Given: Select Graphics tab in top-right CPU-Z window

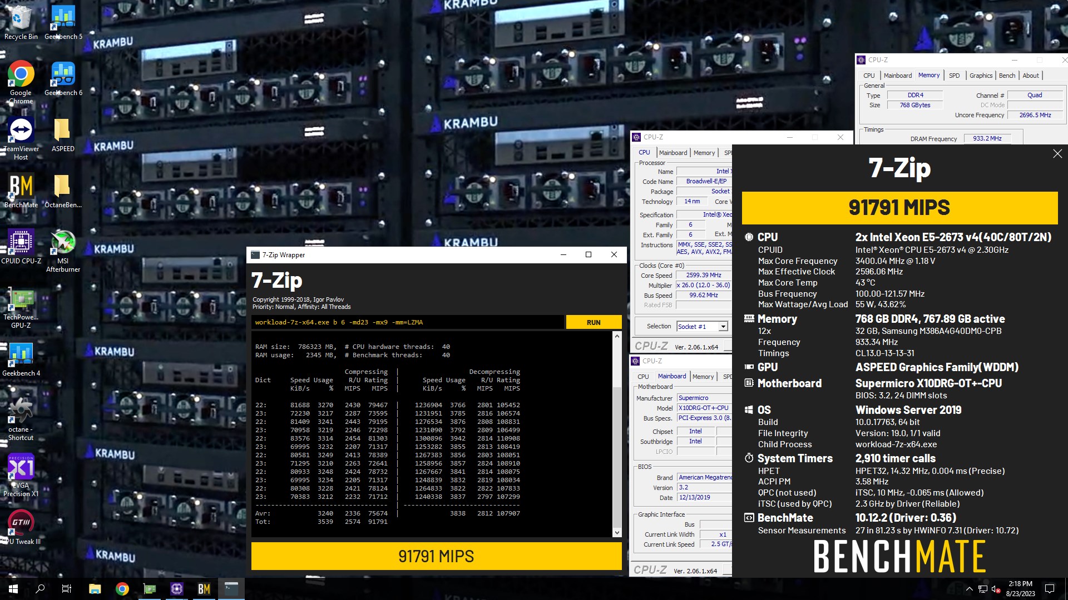Looking at the screenshot, I should pyautogui.click(x=981, y=76).
